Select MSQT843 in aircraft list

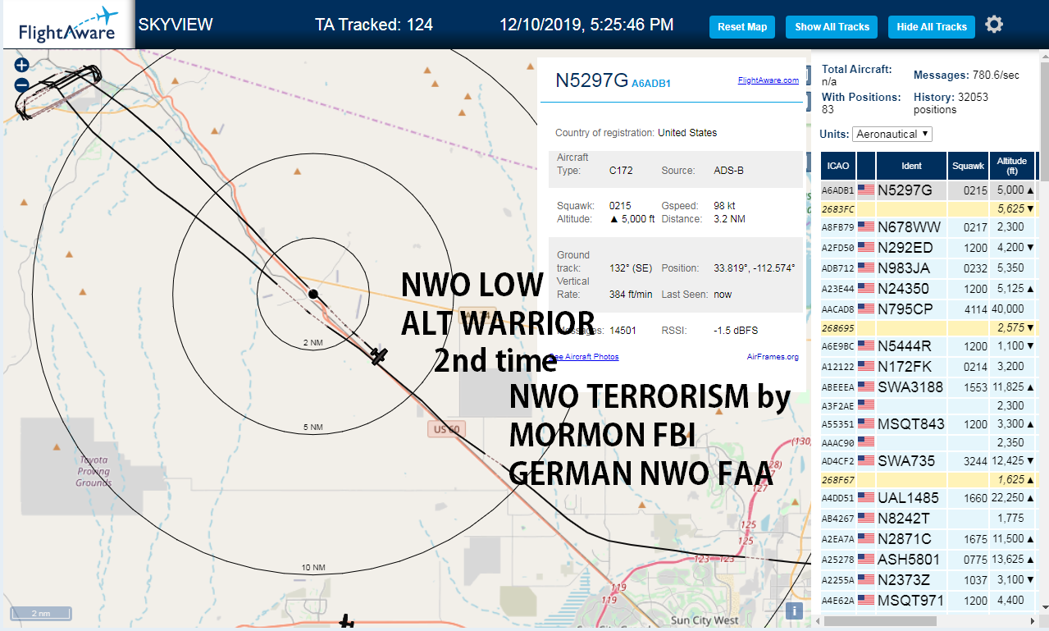click(911, 424)
